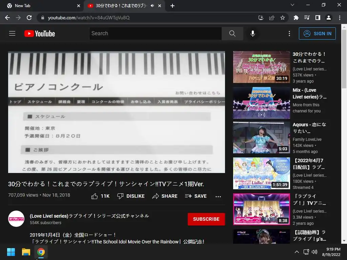Save video to a playlist
The image size is (347, 260).
(196, 196)
